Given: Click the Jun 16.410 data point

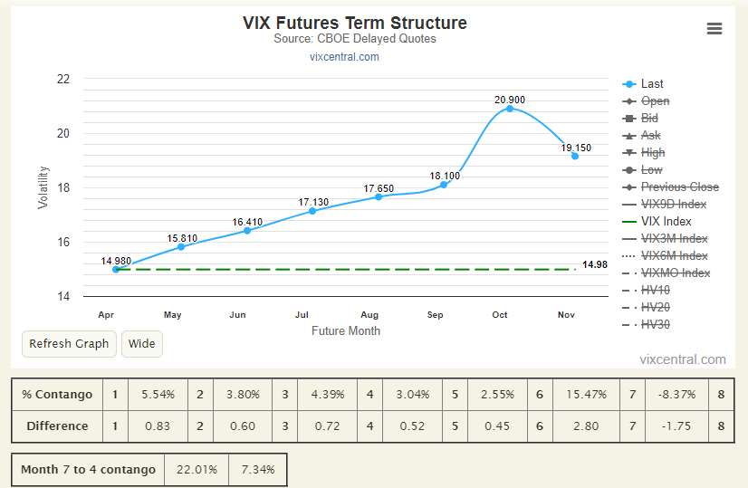Looking at the screenshot, I should coord(247,230).
